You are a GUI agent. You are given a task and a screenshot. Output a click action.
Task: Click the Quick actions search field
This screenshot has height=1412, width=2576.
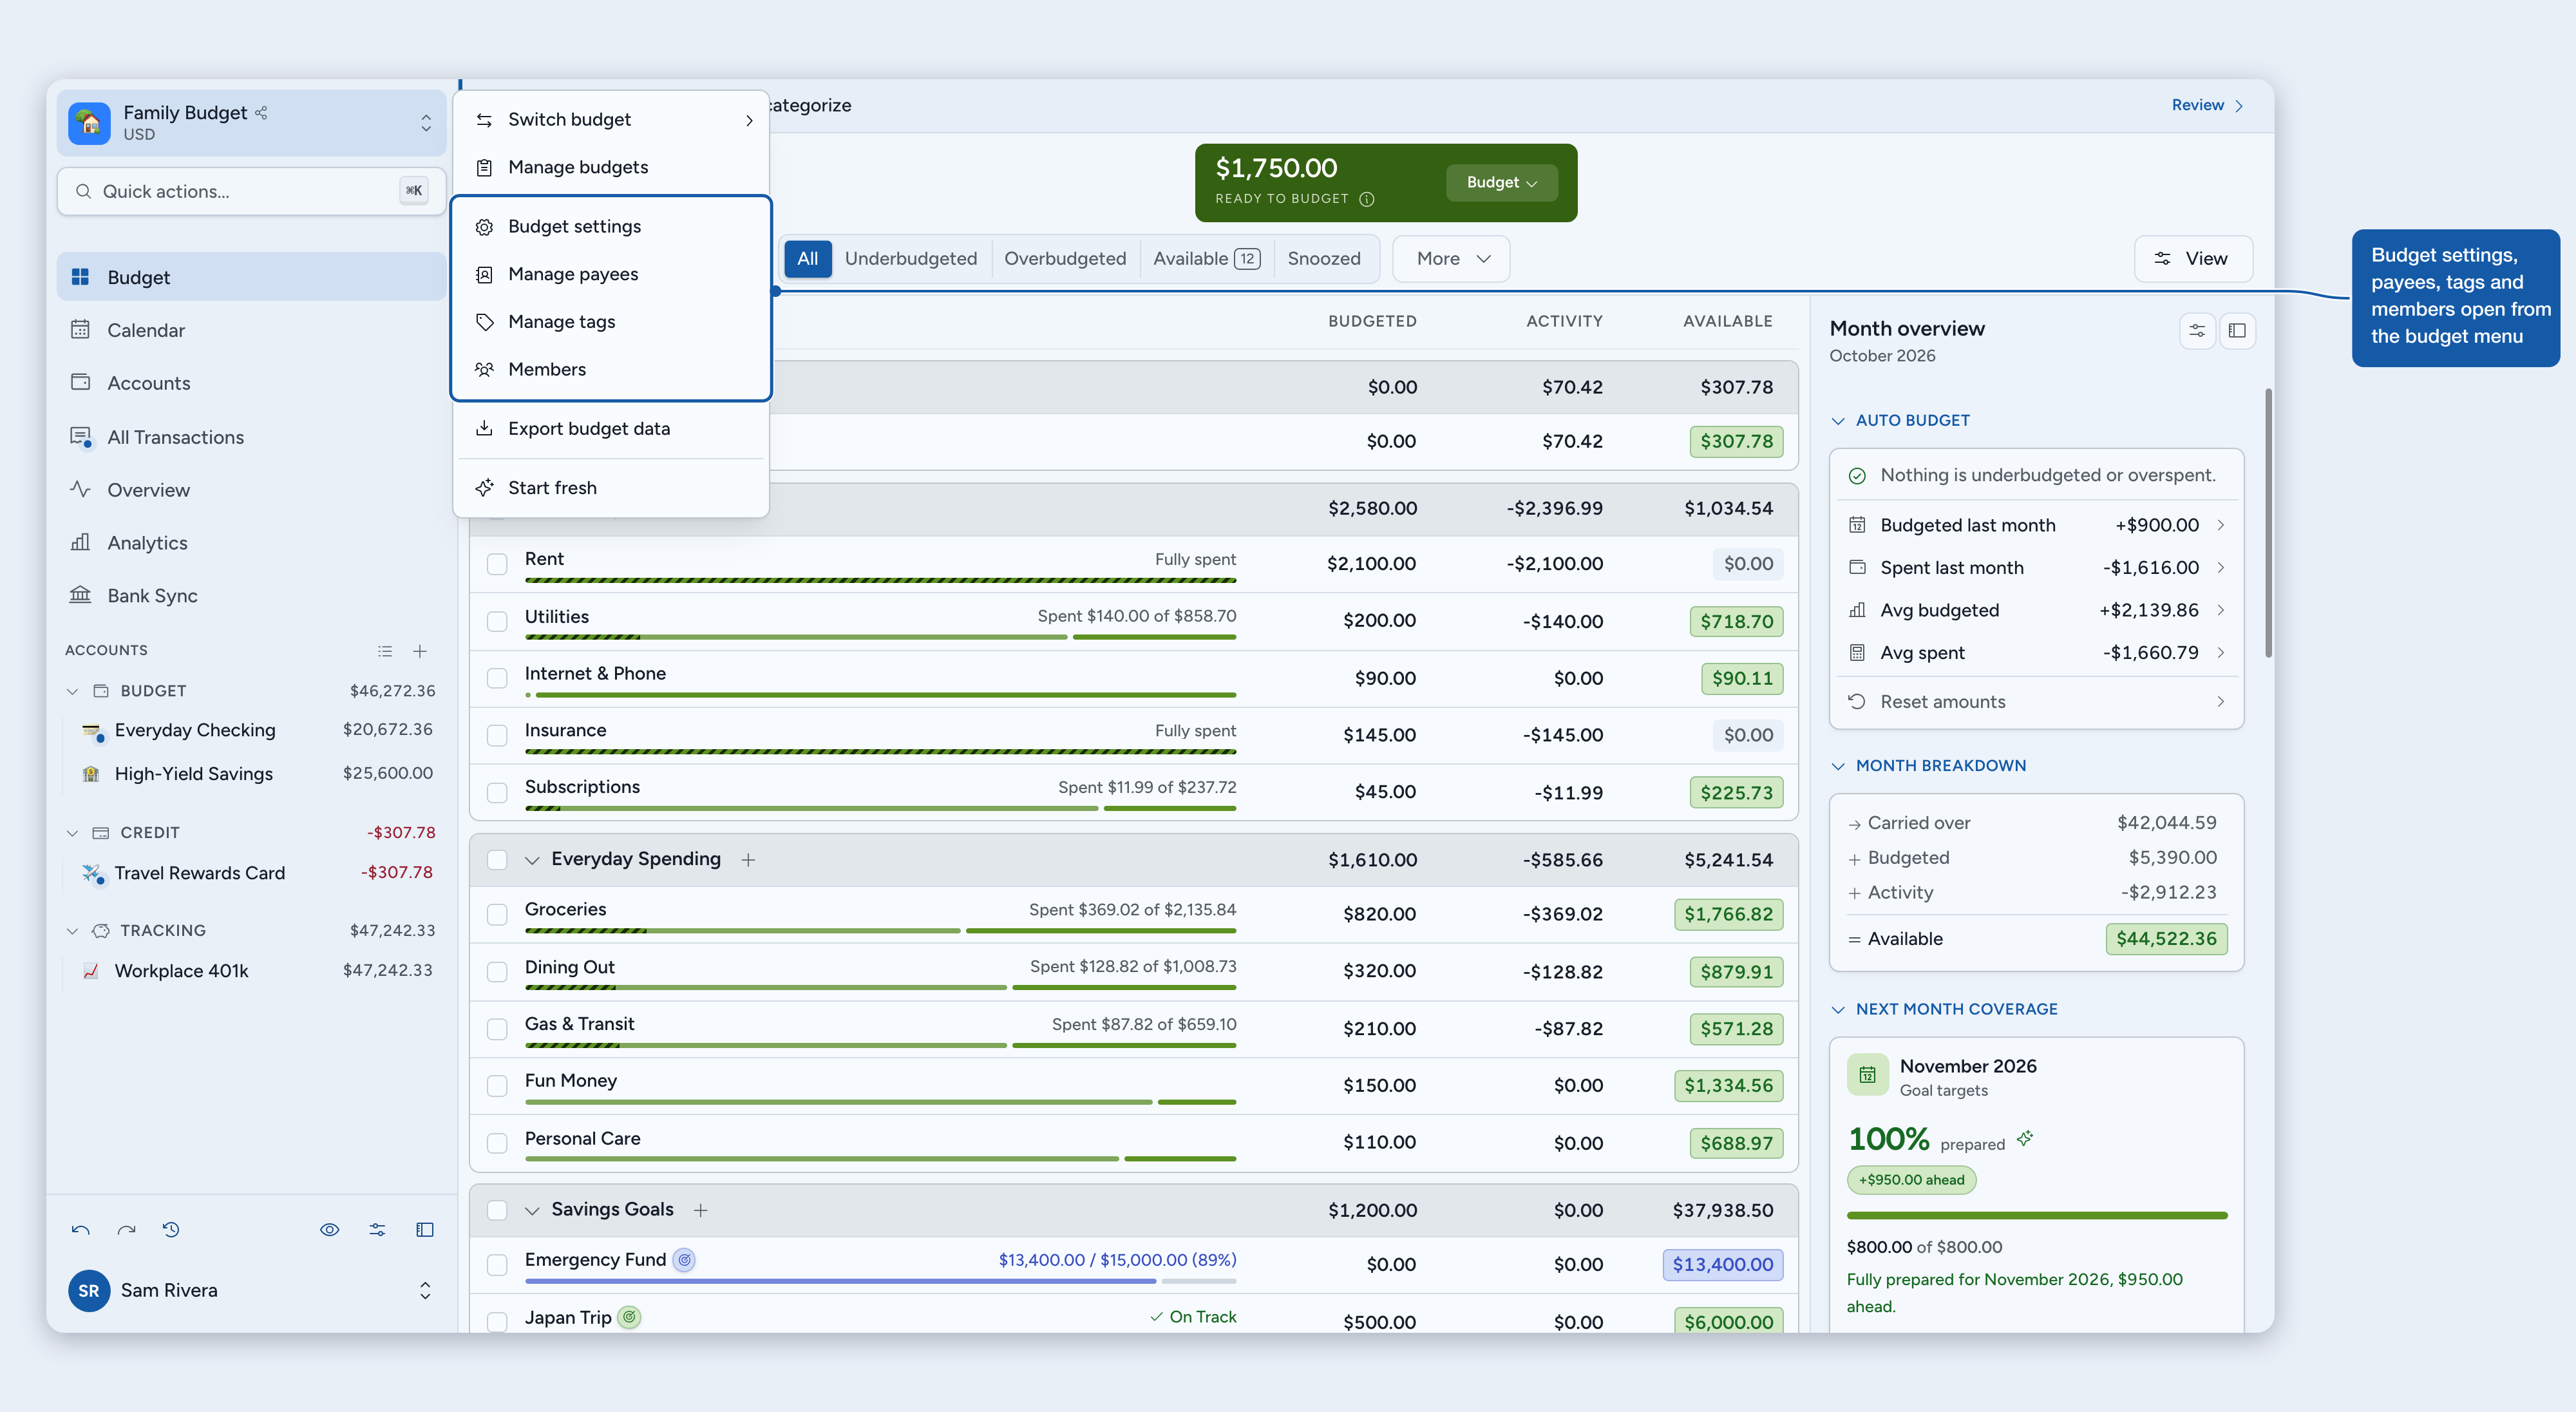251,191
